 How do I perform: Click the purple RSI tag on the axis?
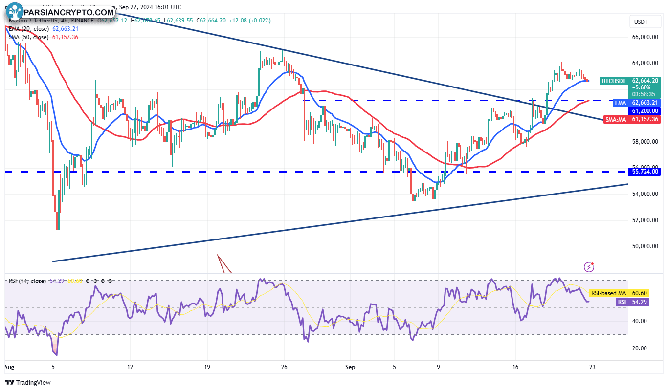click(x=622, y=302)
